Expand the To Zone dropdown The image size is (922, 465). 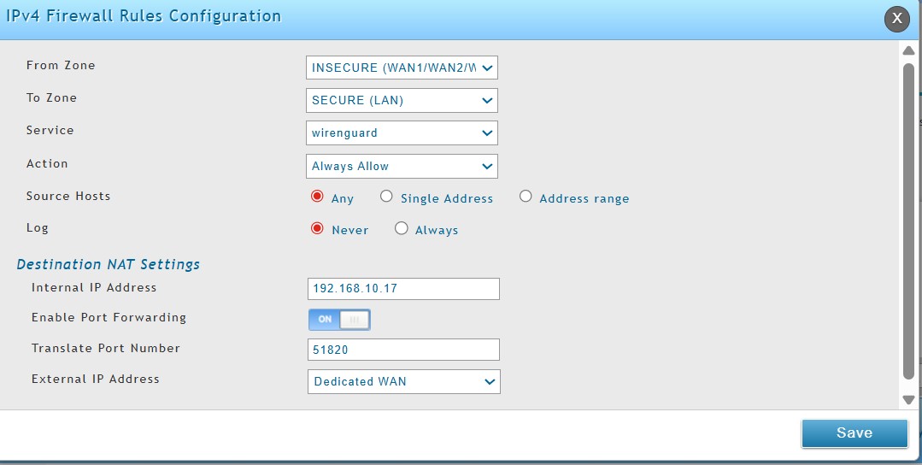[402, 100]
